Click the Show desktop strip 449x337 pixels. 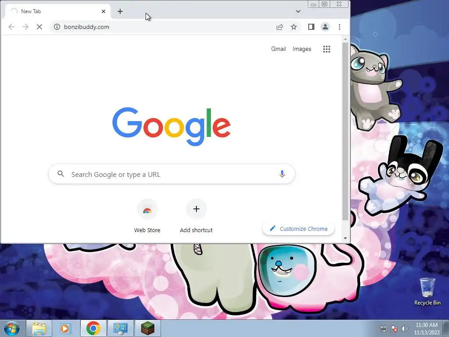pos(446,328)
